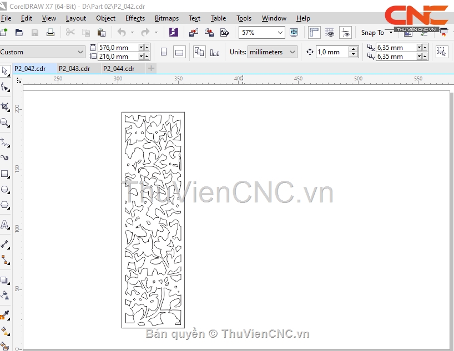The height and width of the screenshot is (351, 454).
Task: Click the Redo arrow icon
Action: pos(145,32)
